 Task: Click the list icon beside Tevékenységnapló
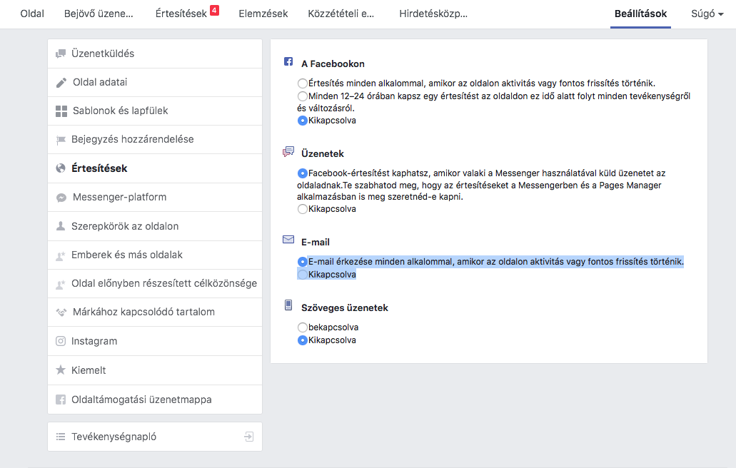tap(61, 437)
